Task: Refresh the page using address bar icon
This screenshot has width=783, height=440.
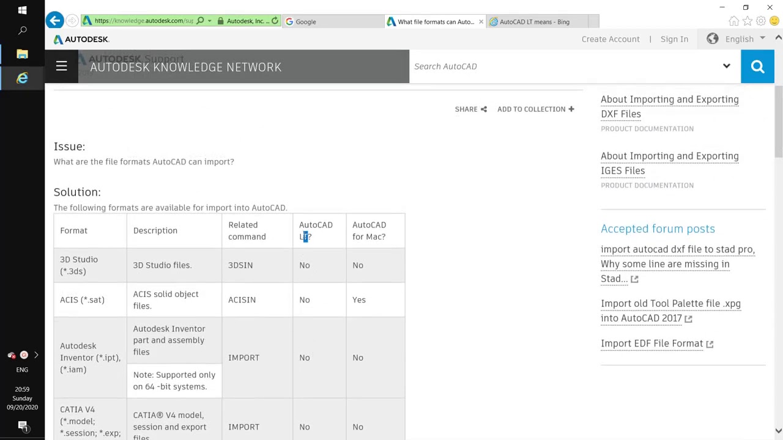Action: [275, 21]
